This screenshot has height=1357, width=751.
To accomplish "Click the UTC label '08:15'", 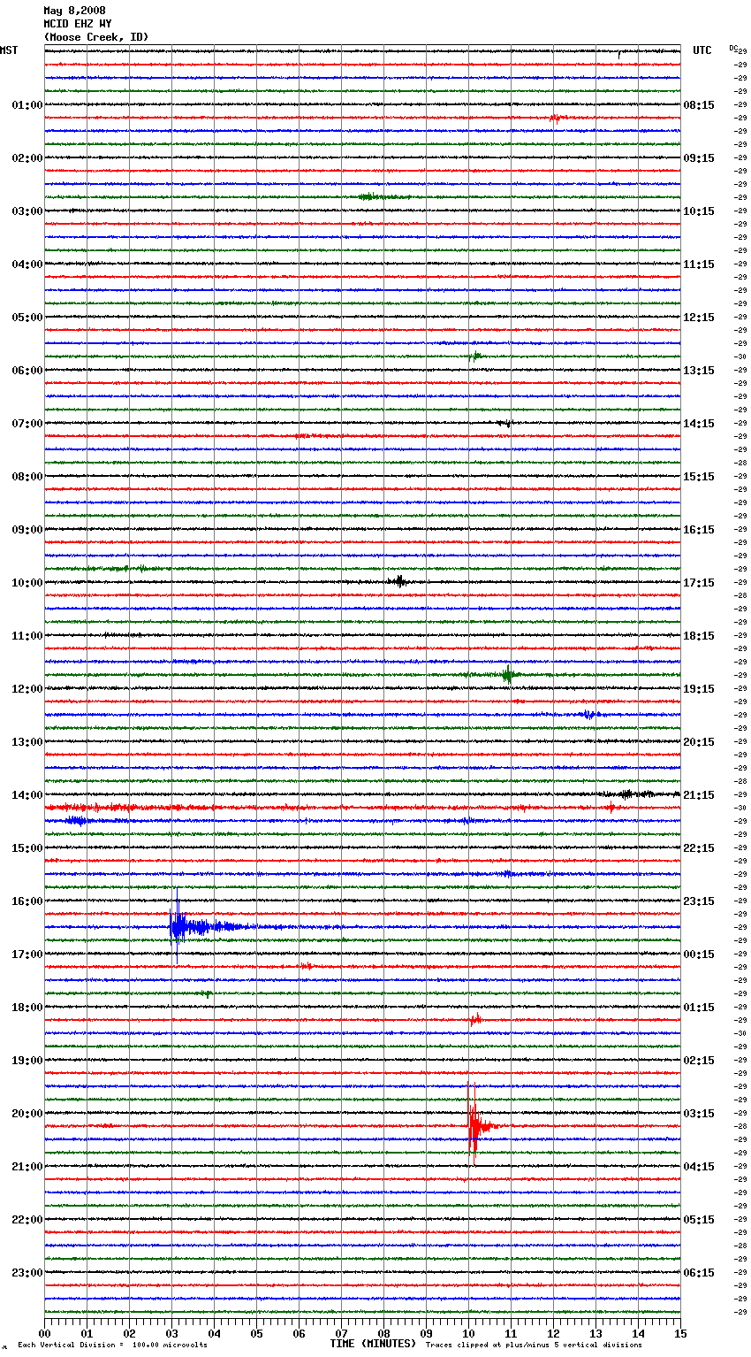I will tap(699, 105).
